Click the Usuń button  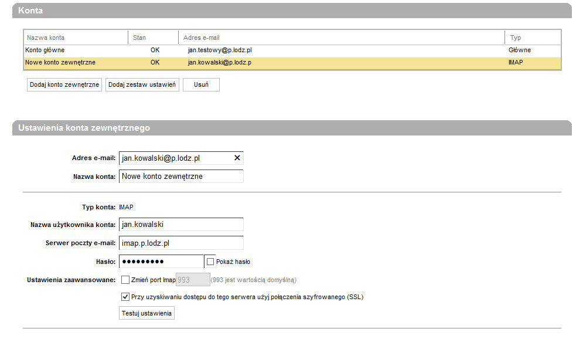201,85
